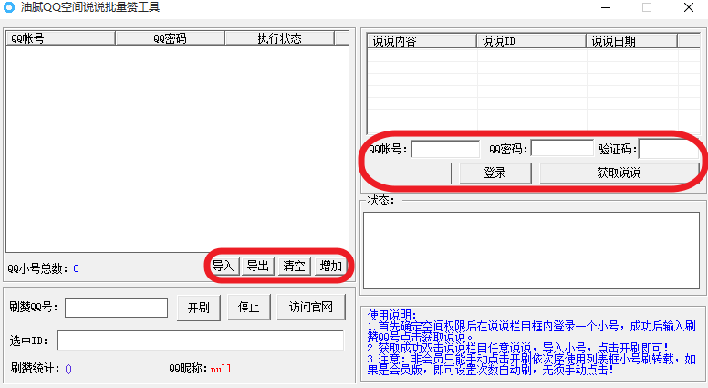Open the website via 访问官网

pos(310,307)
